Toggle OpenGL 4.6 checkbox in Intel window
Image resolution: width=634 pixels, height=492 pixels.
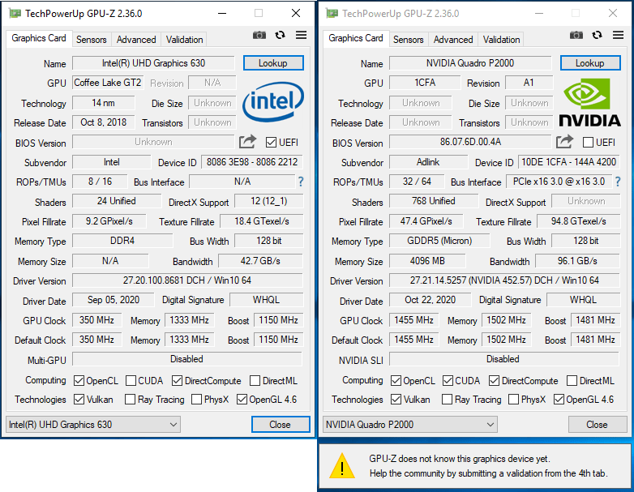point(242,400)
